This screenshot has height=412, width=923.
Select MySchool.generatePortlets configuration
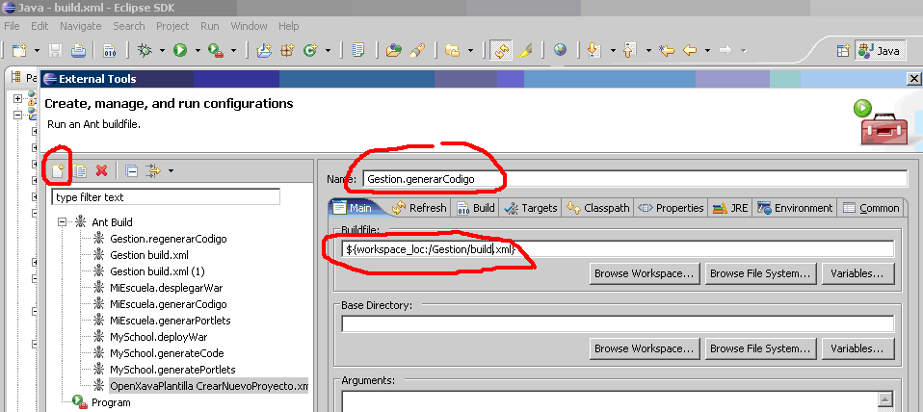click(x=172, y=369)
